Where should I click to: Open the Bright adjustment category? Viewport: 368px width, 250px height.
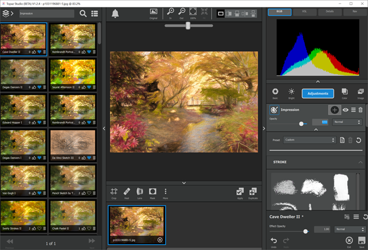(x=292, y=93)
